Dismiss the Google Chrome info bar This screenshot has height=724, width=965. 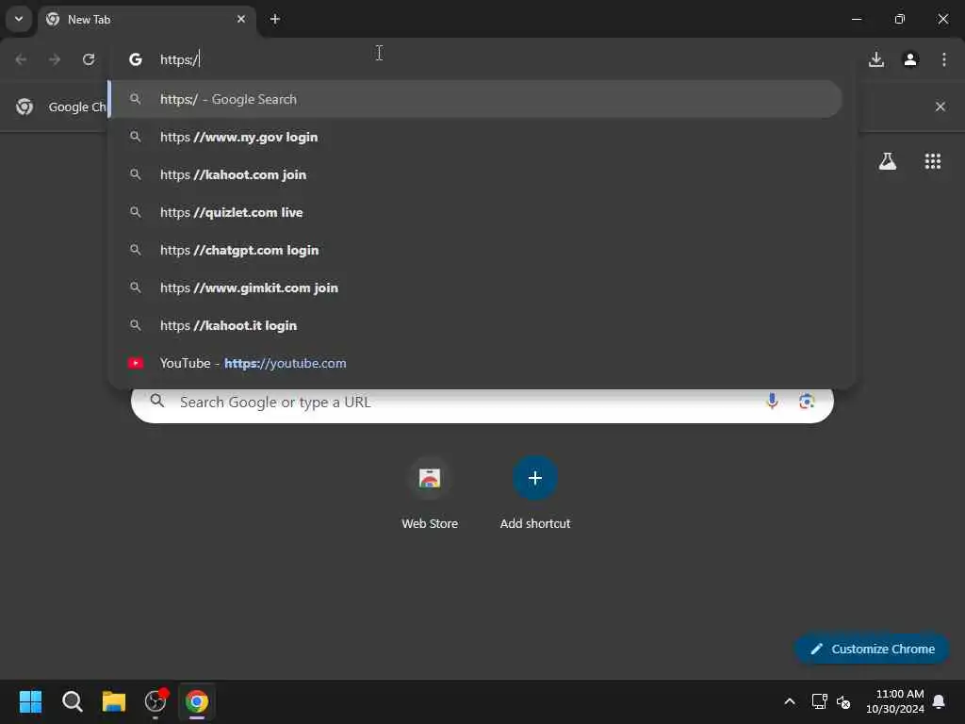940,107
